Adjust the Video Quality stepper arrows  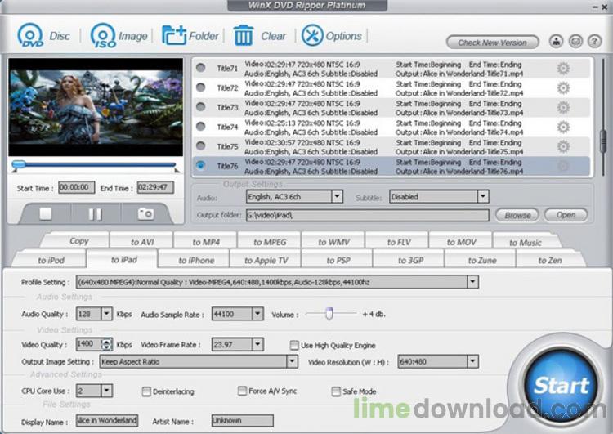106,344
